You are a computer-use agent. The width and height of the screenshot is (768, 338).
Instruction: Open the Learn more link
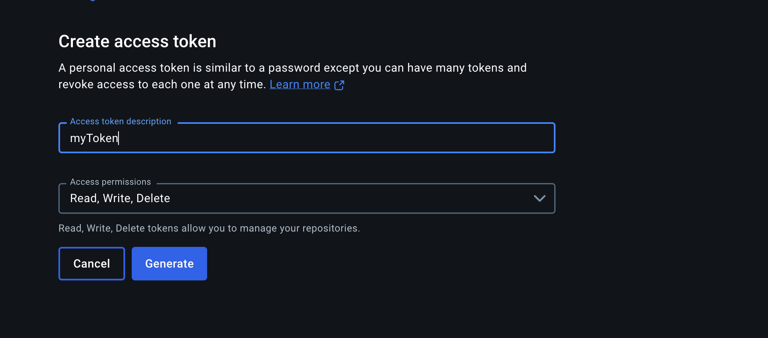point(299,84)
